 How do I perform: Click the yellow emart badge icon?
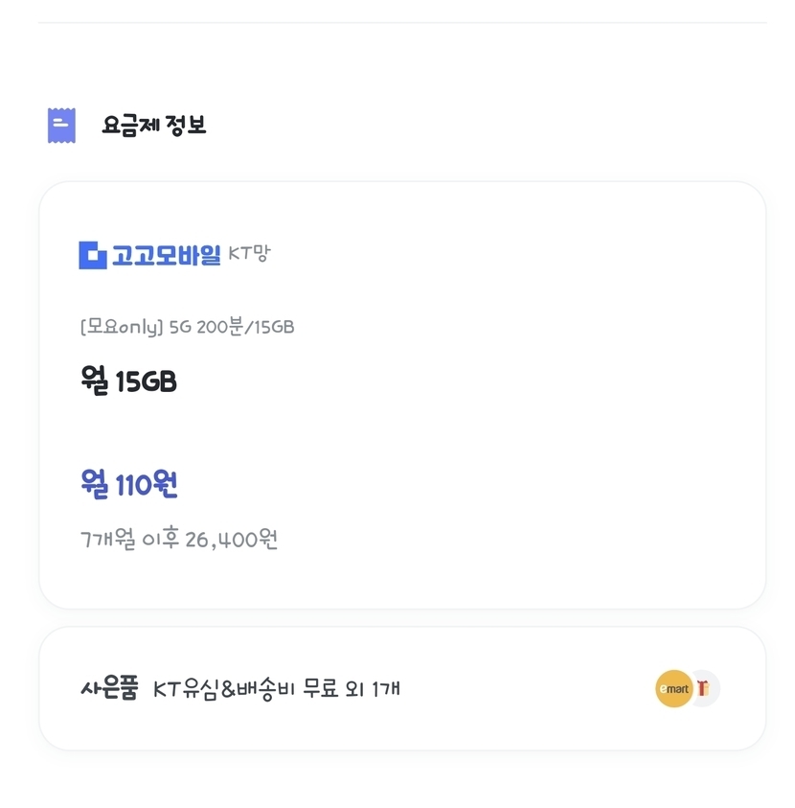[x=673, y=688]
